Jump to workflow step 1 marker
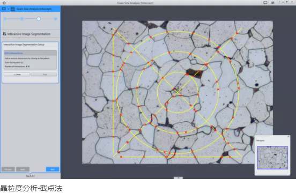Viewport: 296px width, 193px height. pyautogui.click(x=5, y=19)
